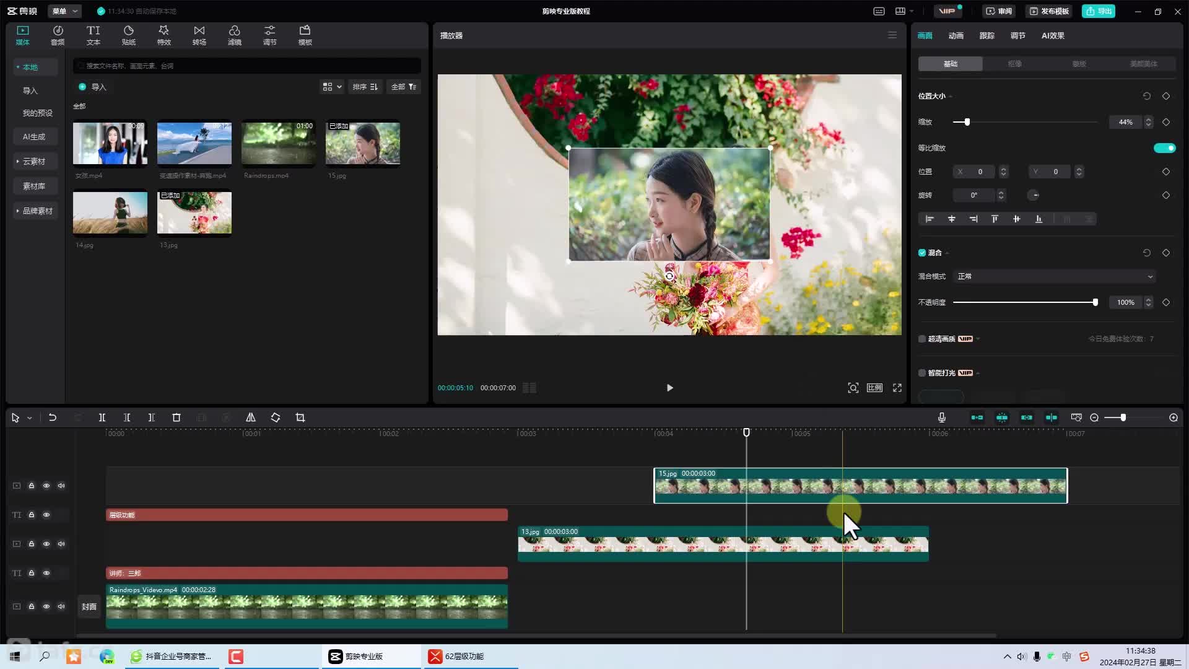The width and height of the screenshot is (1189, 669).
Task: Enable the 超清画质 checkbox
Action: [x=922, y=339]
